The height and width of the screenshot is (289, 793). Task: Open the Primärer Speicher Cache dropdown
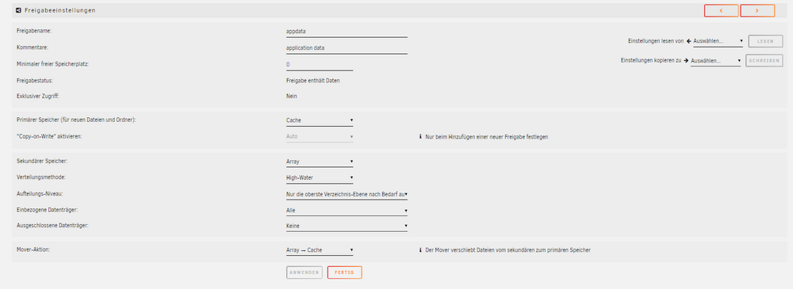320,121
